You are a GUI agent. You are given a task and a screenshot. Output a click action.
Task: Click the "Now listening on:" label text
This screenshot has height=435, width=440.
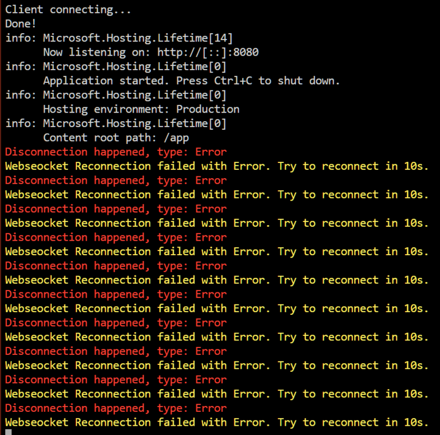tap(96, 52)
